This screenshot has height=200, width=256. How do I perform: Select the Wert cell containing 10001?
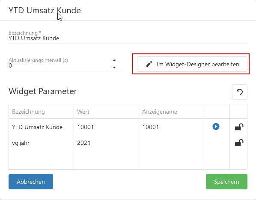107,127
